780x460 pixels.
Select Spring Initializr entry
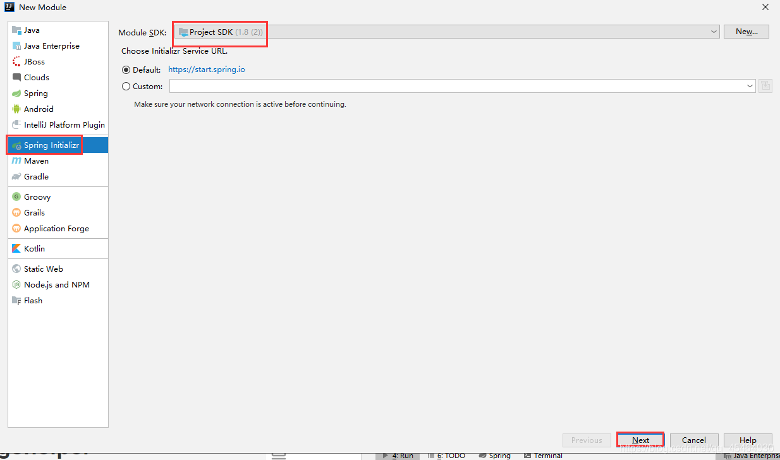point(58,145)
